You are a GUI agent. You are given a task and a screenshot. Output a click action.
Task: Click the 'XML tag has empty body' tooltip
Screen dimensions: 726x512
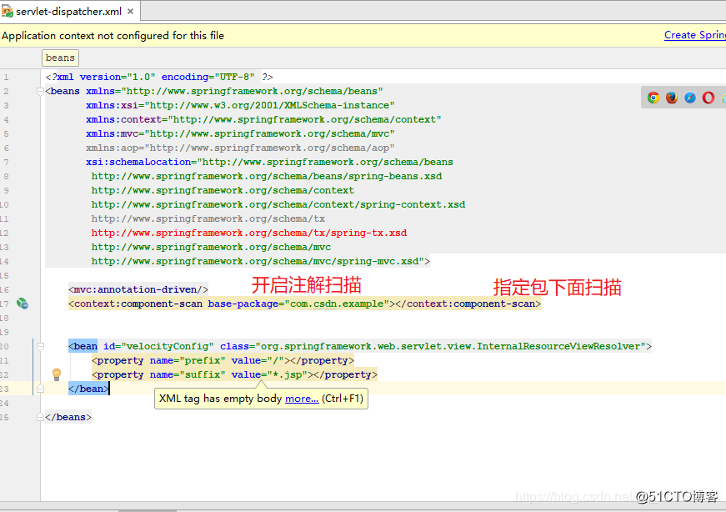261,399
